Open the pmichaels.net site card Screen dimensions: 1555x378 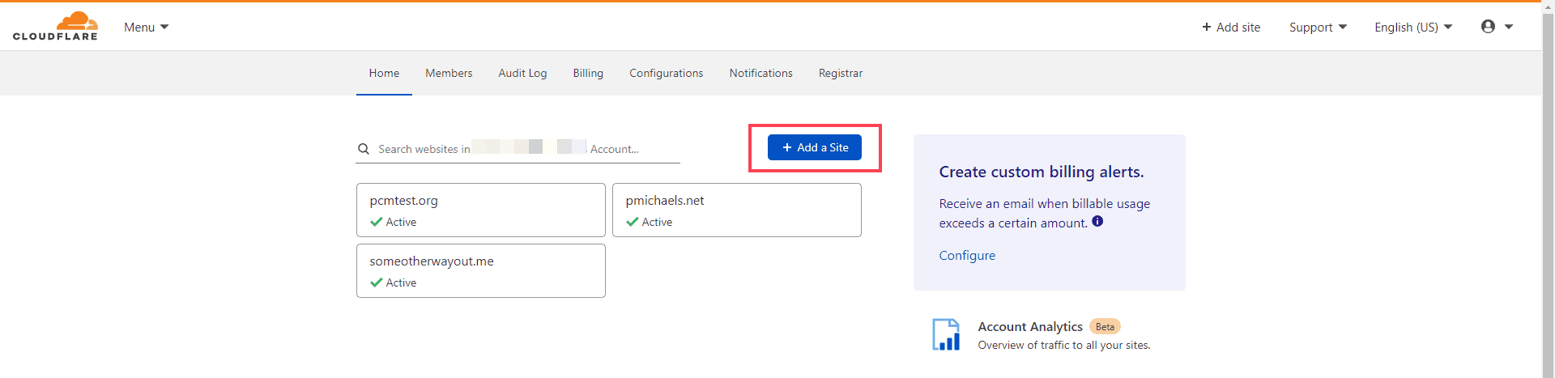(737, 210)
